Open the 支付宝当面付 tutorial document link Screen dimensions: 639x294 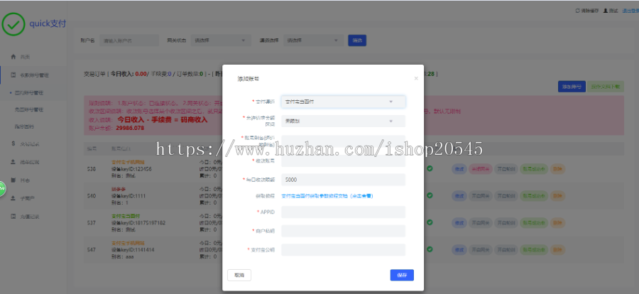pyautogui.click(x=327, y=196)
